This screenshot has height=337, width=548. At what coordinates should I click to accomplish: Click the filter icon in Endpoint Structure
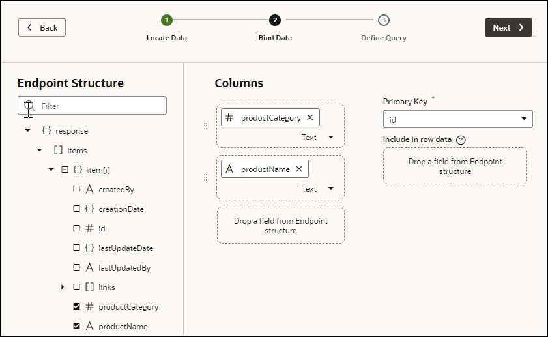click(29, 106)
